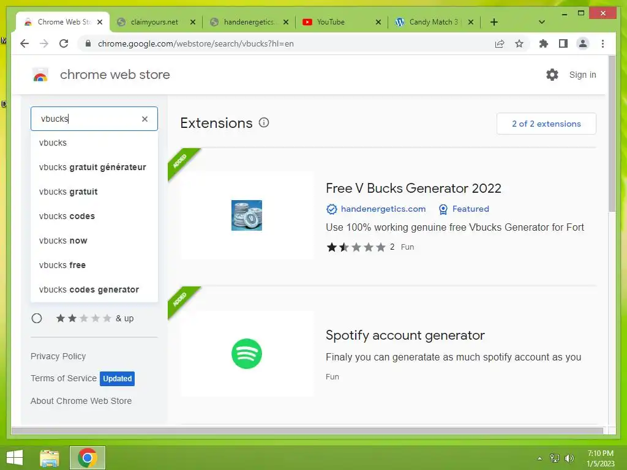Reload the current page
This screenshot has width=627, height=470.
pos(64,43)
